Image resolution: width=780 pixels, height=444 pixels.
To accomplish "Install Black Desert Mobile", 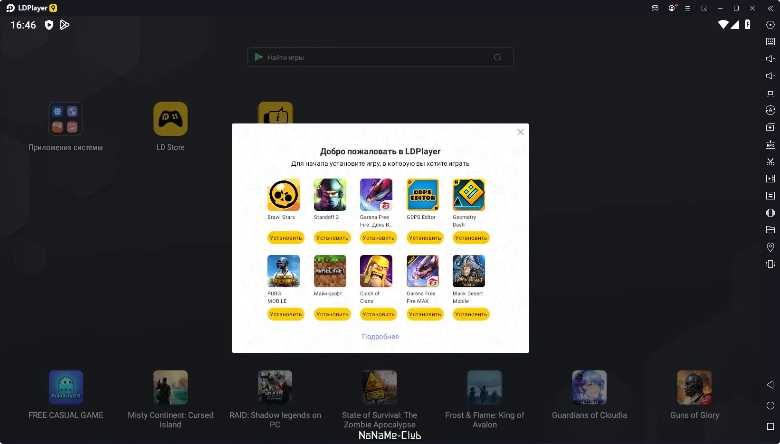I will click(x=471, y=314).
